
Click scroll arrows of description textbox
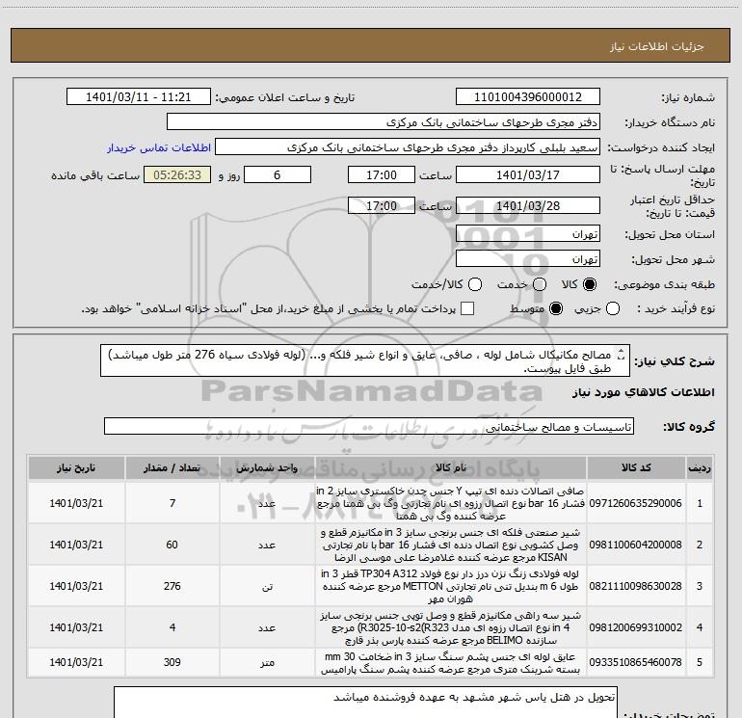point(622,355)
